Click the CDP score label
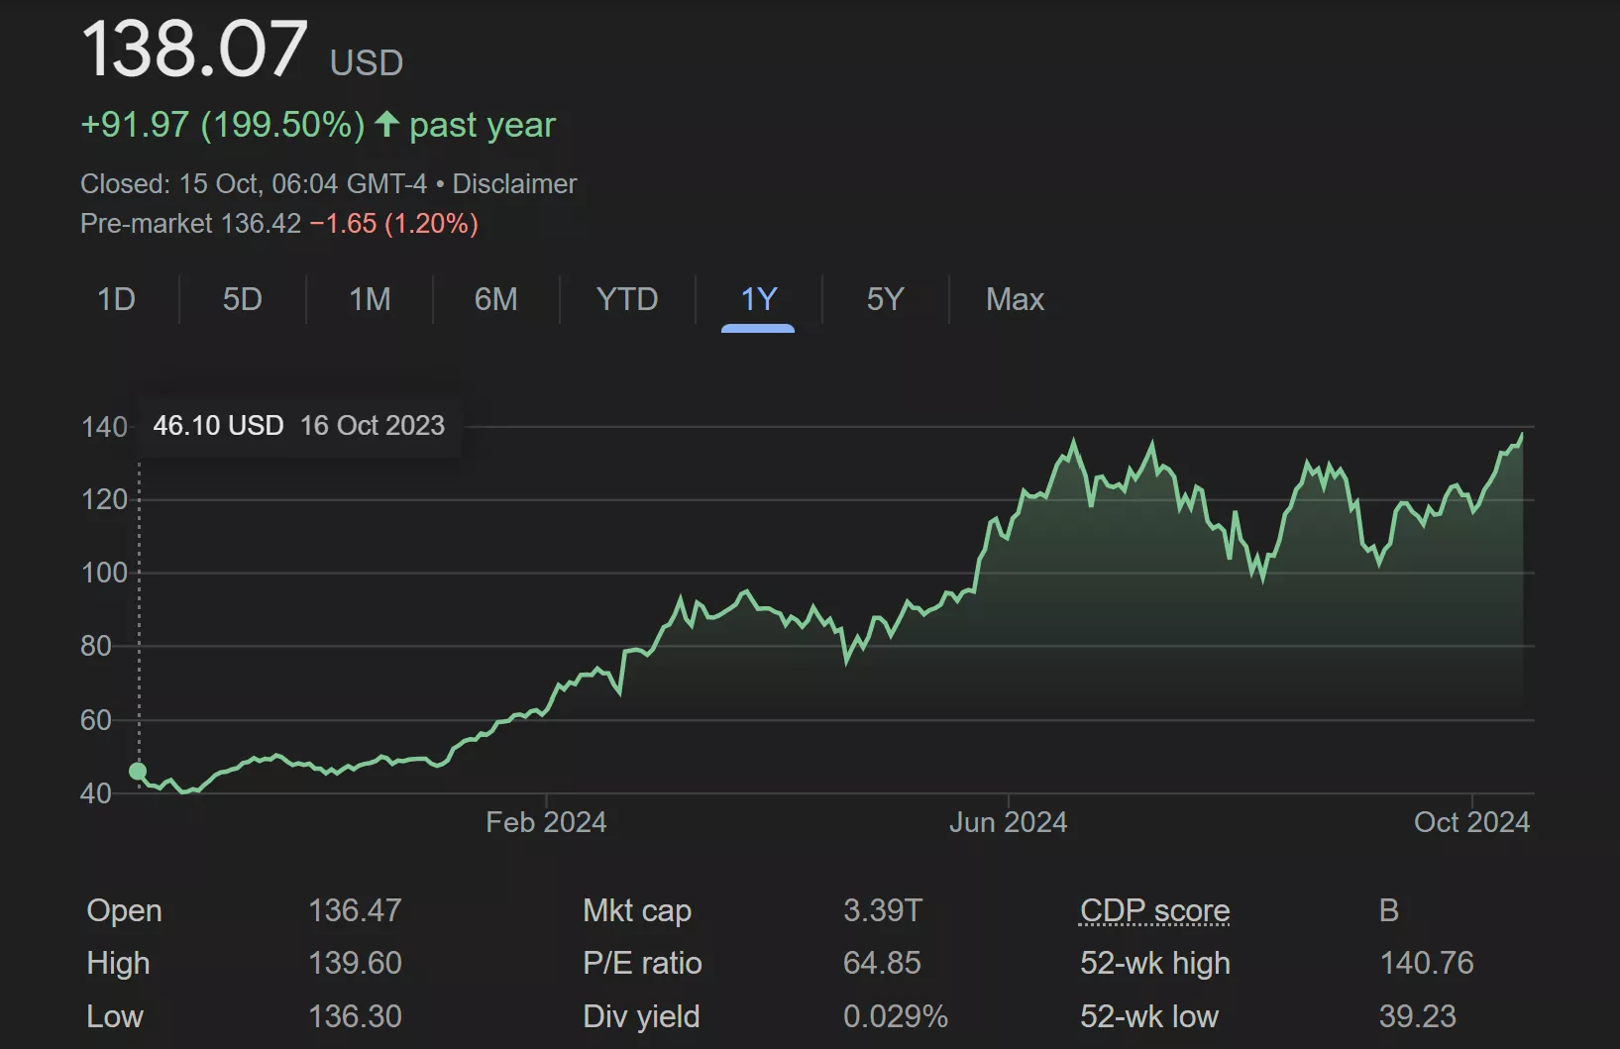 tap(1154, 910)
